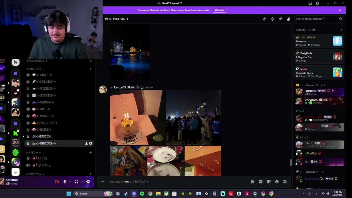Click the message attachment plus button

pos(103,182)
